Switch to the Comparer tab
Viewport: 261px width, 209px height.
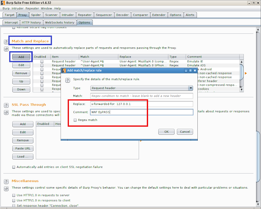coord(140,15)
